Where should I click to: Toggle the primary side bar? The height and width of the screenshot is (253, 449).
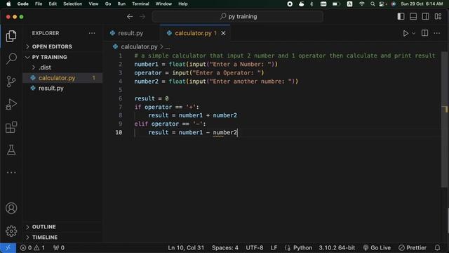401,17
